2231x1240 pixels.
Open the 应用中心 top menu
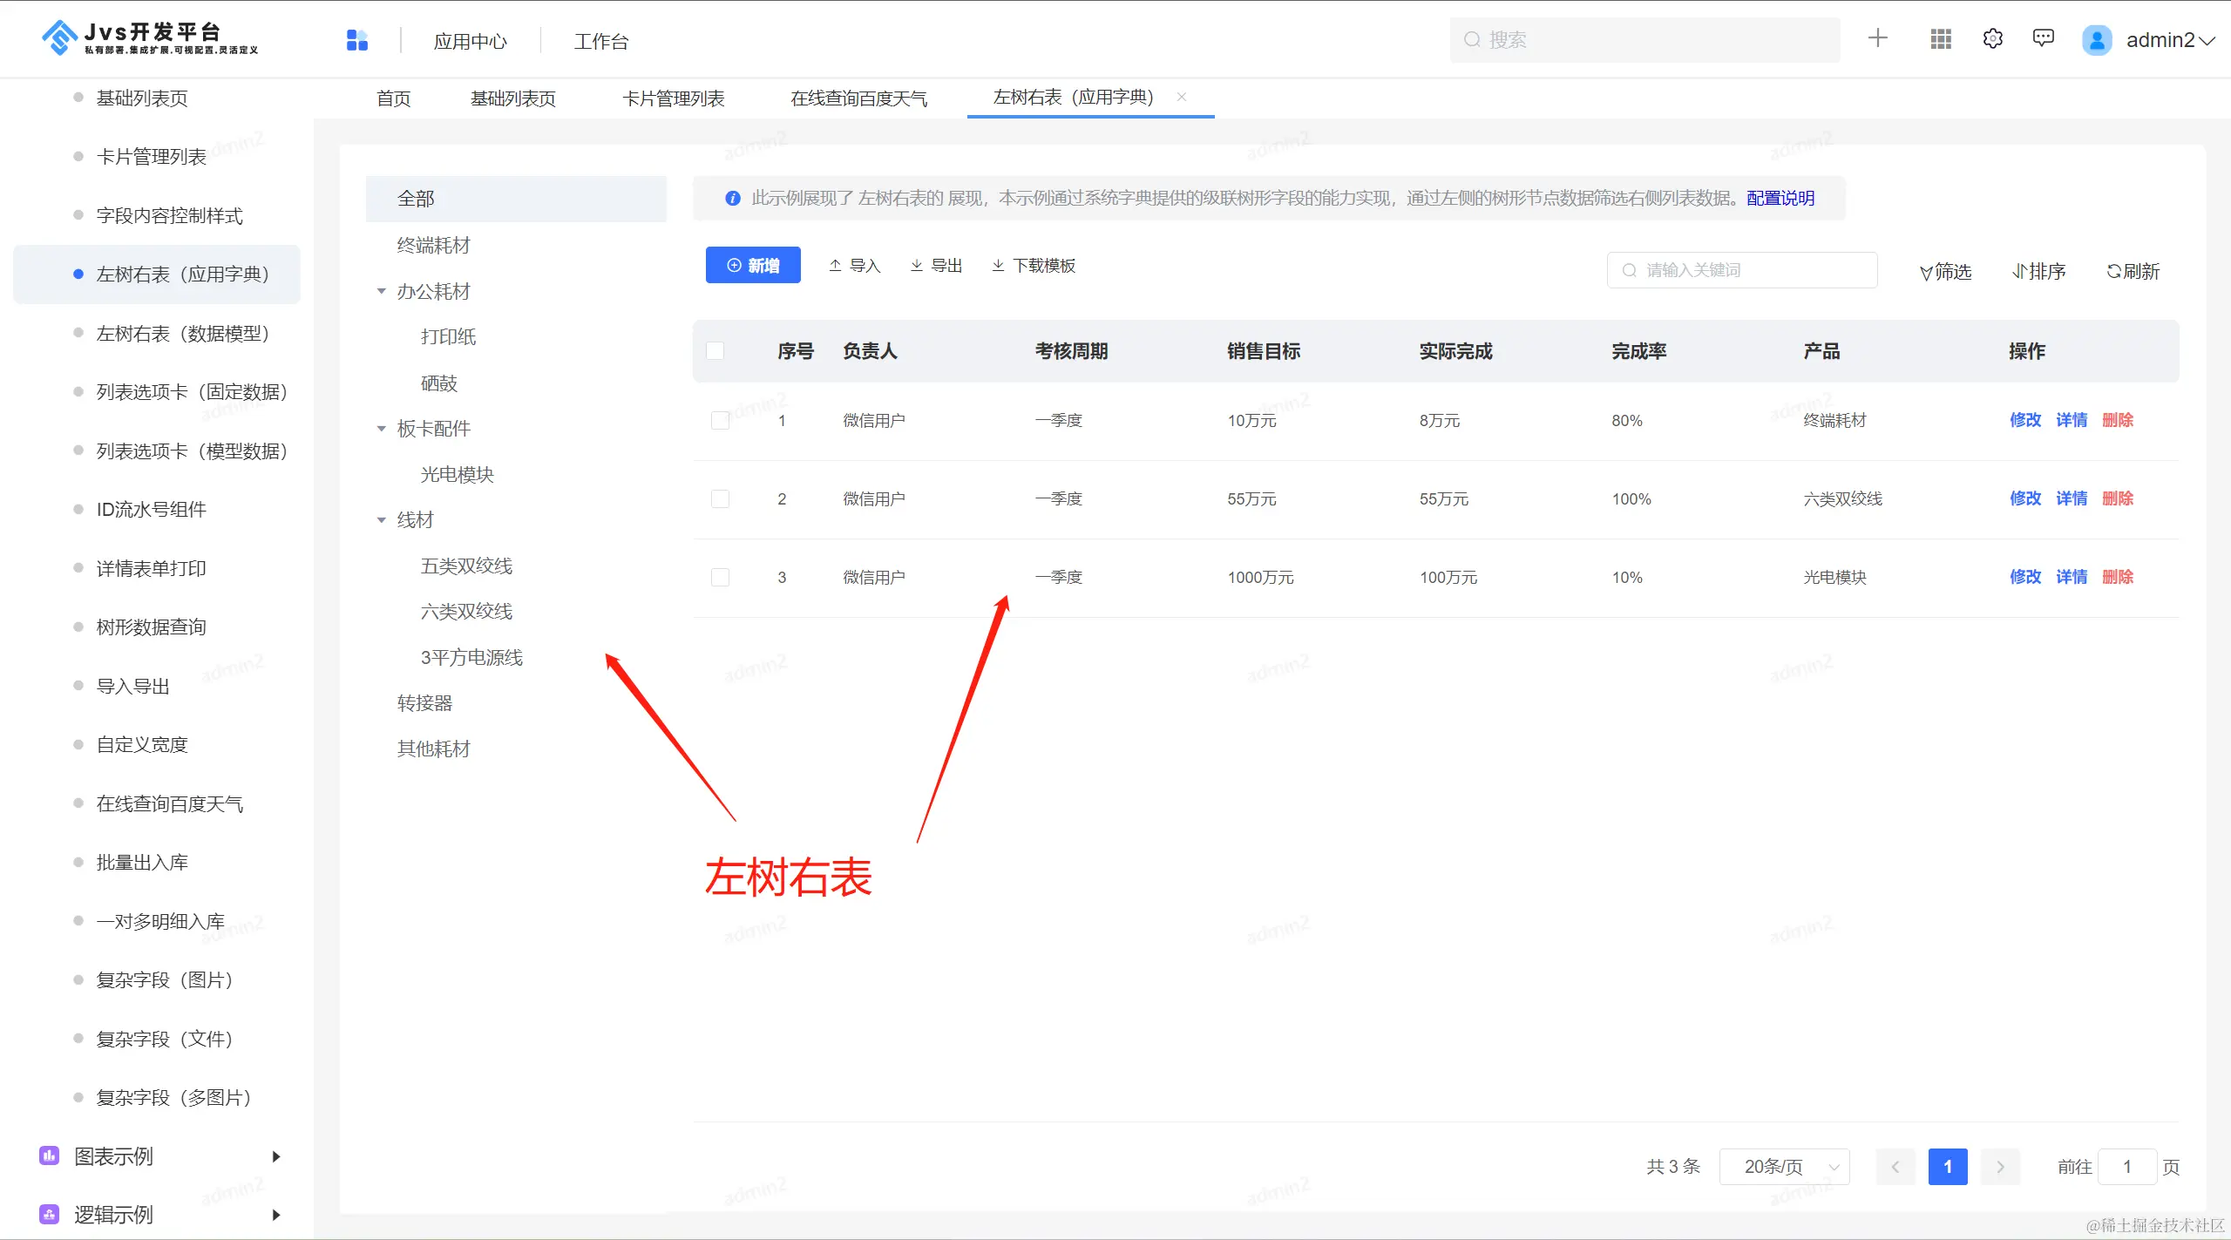click(x=470, y=41)
